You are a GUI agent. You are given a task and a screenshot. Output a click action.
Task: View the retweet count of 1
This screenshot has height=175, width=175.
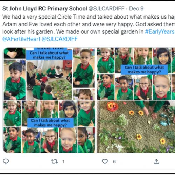[63, 162]
